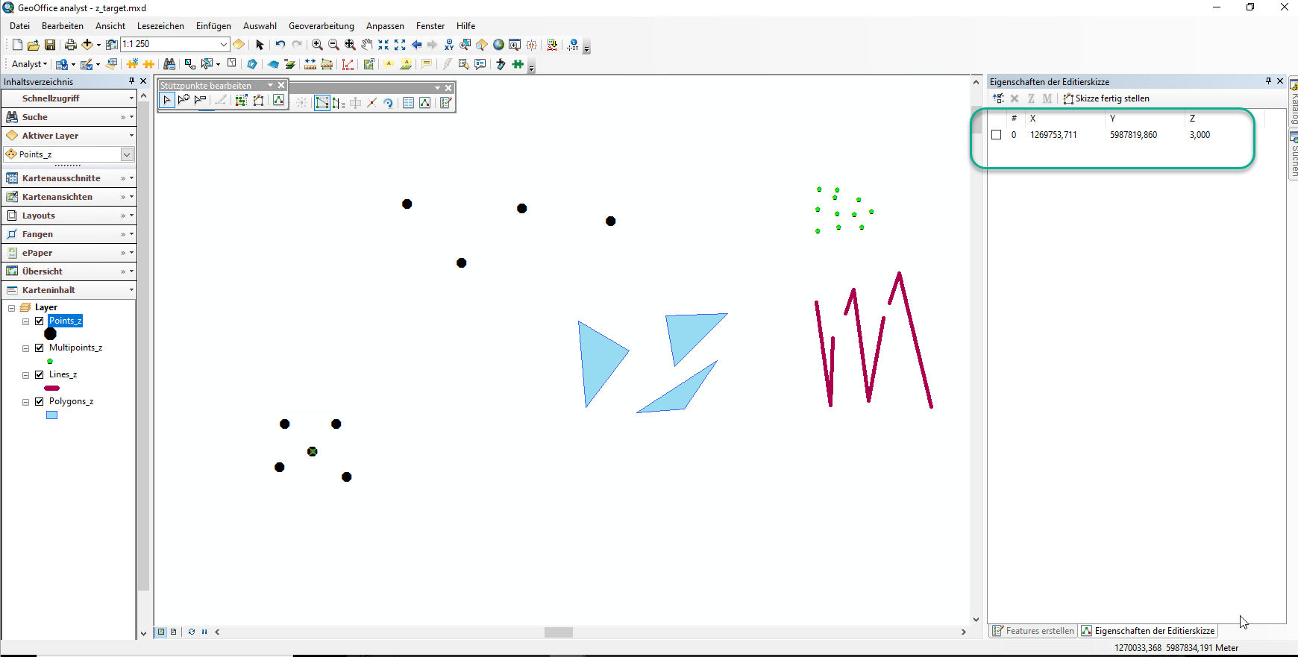Uncheck the Lines_z layer checkbox

click(40, 374)
